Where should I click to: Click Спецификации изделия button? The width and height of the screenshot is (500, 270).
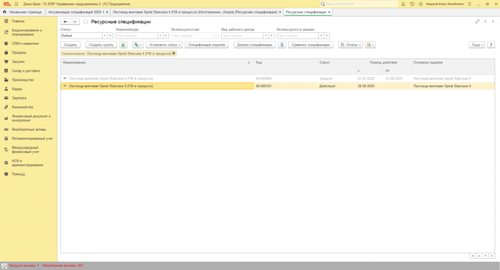207,45
